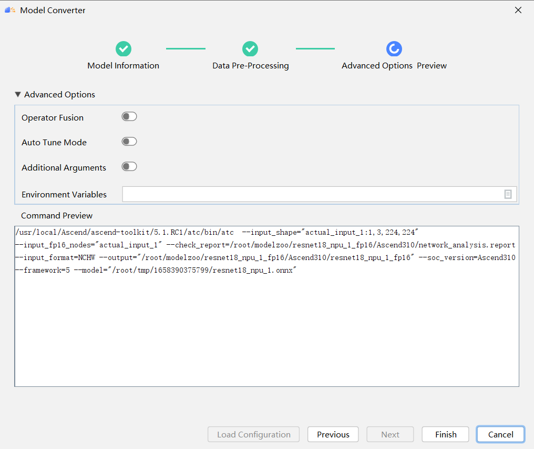Image resolution: width=534 pixels, height=449 pixels.
Task: Click inside the Command Preview text area
Action: [x=266, y=306]
